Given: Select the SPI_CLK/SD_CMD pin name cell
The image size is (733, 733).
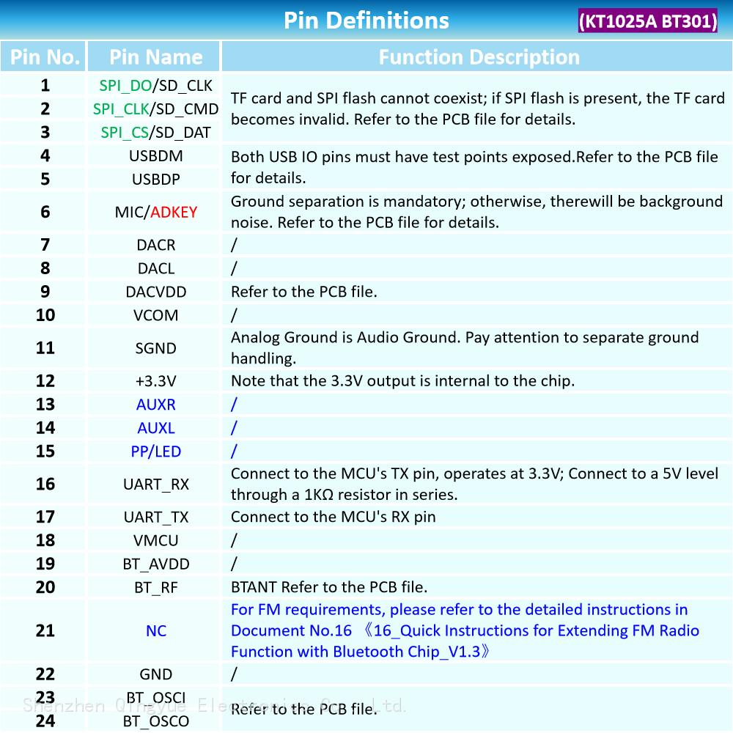Looking at the screenshot, I should pos(155,109).
